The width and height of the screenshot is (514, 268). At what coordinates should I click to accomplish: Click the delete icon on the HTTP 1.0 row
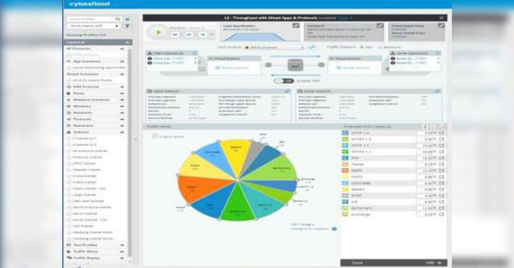[x=442, y=133]
